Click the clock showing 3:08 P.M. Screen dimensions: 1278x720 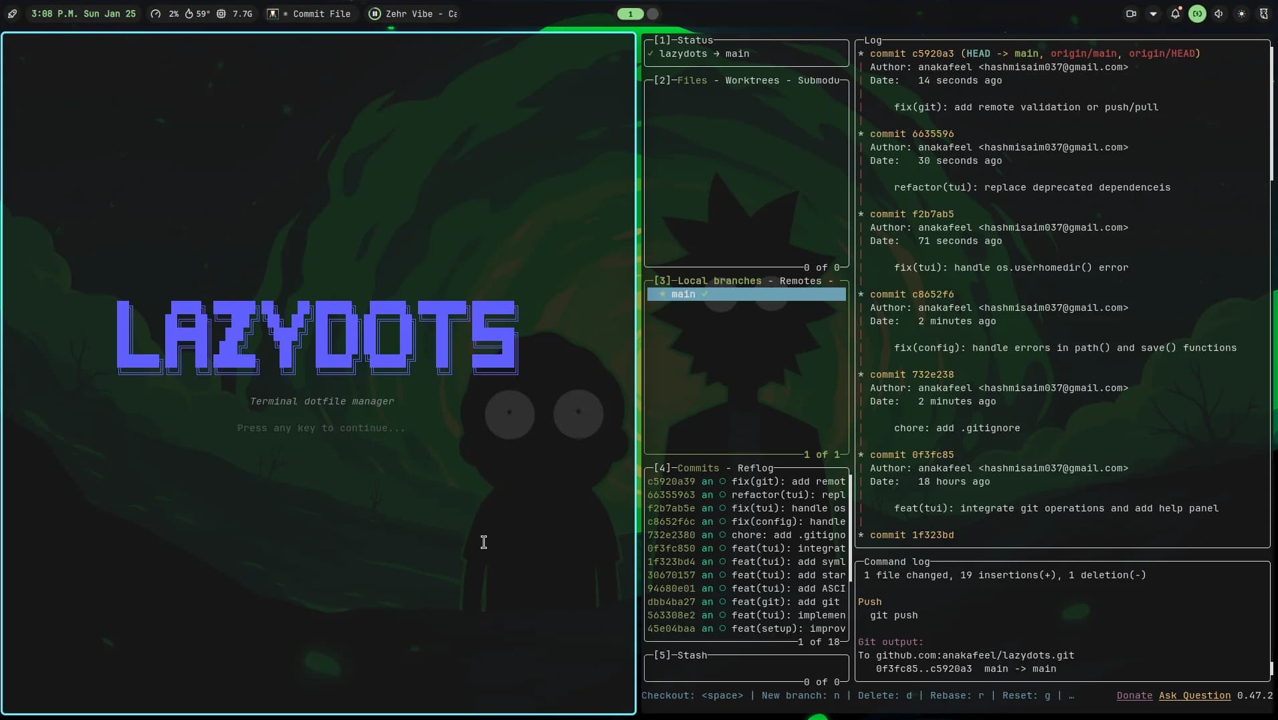[84, 13]
